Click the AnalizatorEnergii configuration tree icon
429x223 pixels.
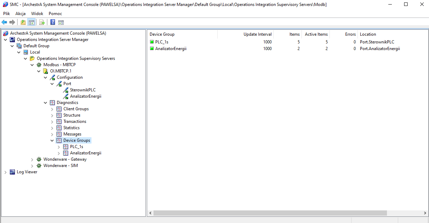66,96
